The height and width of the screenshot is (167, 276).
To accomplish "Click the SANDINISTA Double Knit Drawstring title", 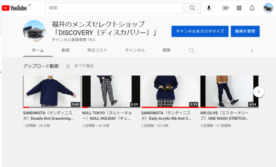I will [x=48, y=116].
